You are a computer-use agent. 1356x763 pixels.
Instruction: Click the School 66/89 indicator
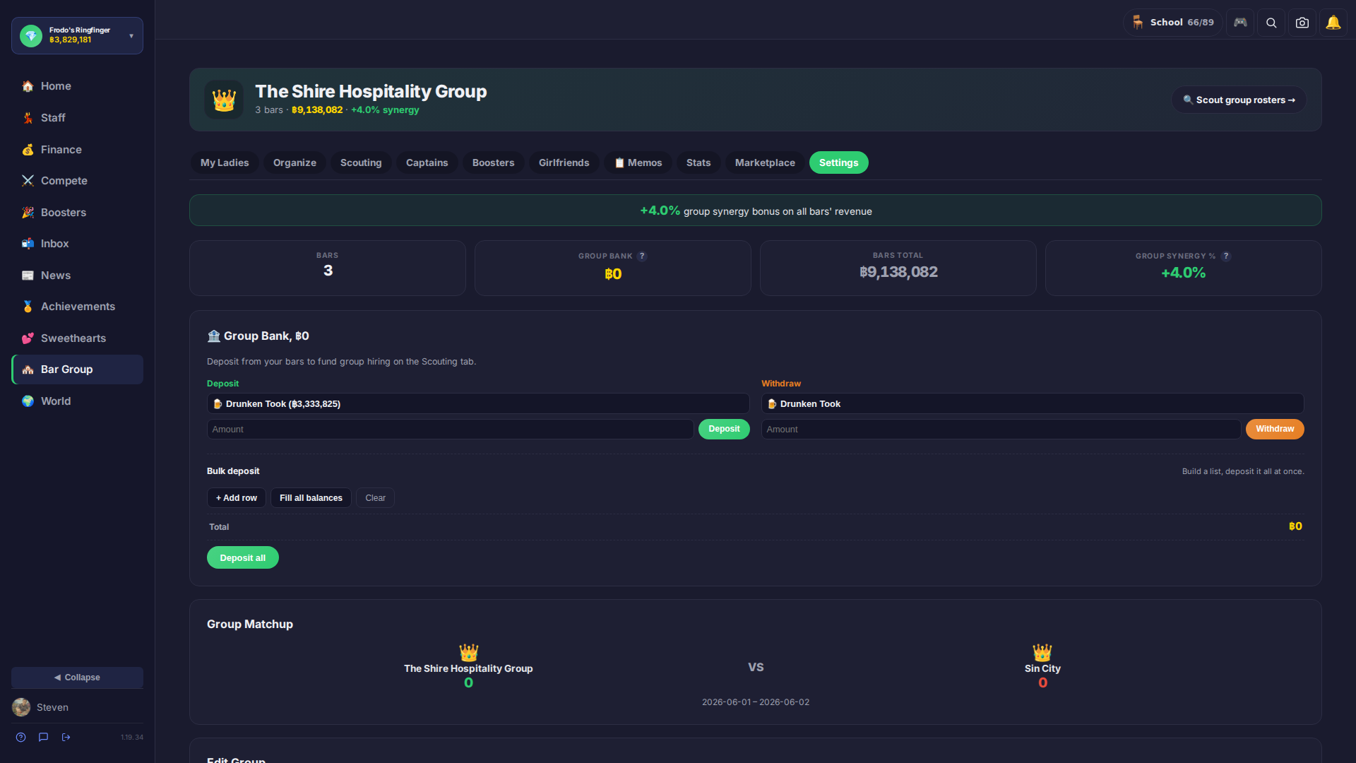click(1172, 23)
